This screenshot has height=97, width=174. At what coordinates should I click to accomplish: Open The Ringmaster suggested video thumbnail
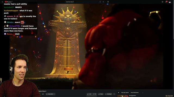123,96
